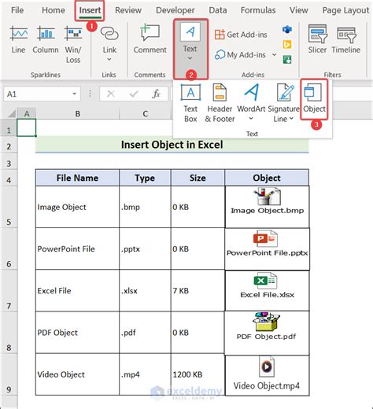Open the Page Layout tab
The image size is (373, 409).
point(345,10)
